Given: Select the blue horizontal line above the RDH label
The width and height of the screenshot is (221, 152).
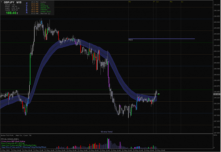Looking at the screenshot, I should point(162,39).
